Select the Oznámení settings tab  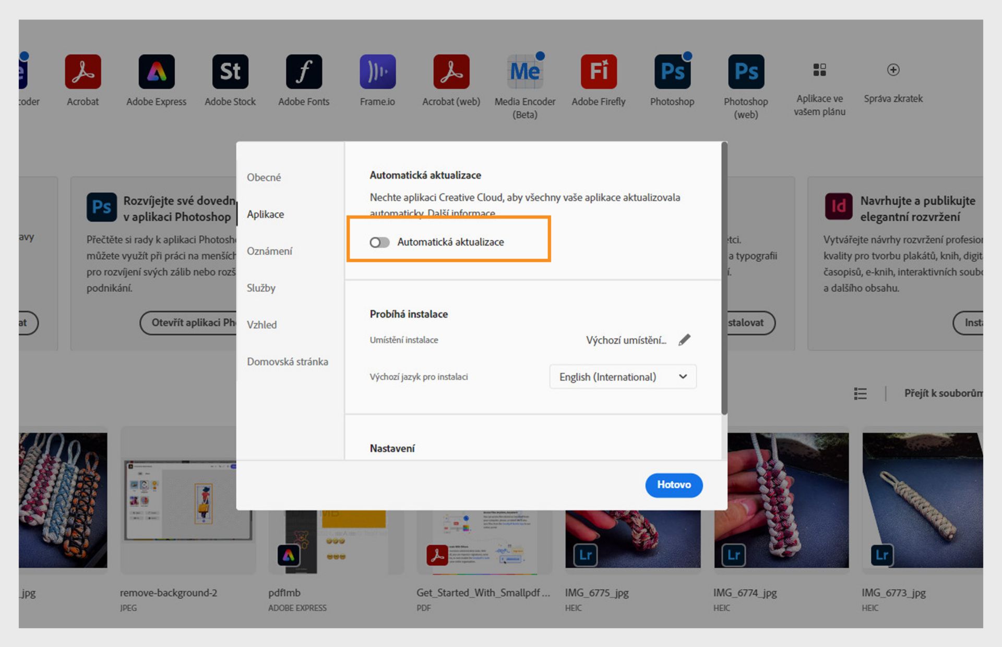(269, 251)
